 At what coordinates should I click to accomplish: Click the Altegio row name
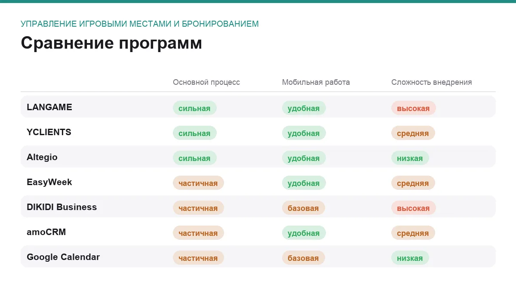pos(42,157)
